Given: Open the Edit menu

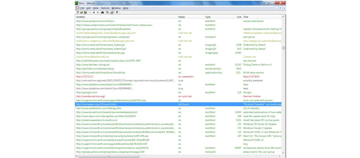Looking at the screenshot, I should (89, 8).
